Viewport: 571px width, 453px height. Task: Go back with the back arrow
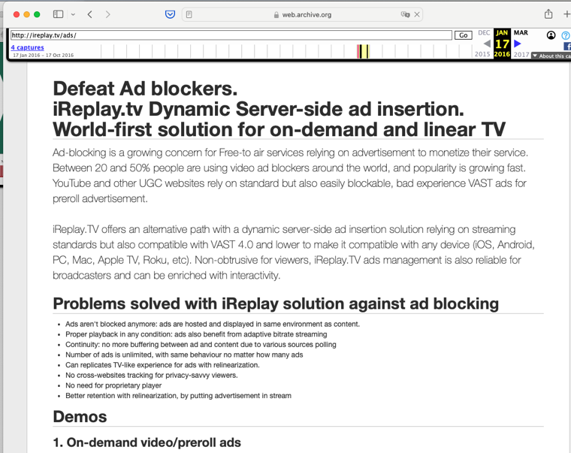point(90,14)
